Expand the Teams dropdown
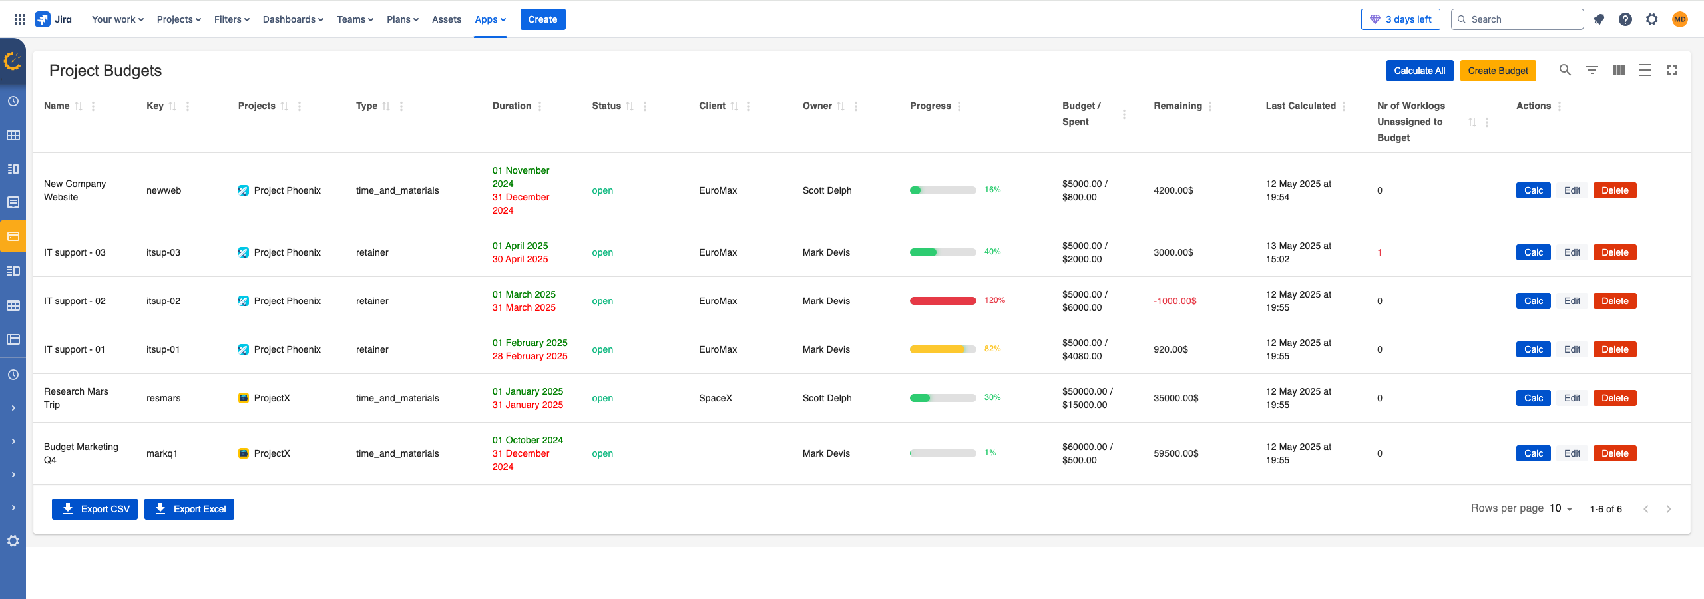The height and width of the screenshot is (599, 1704). click(x=355, y=19)
